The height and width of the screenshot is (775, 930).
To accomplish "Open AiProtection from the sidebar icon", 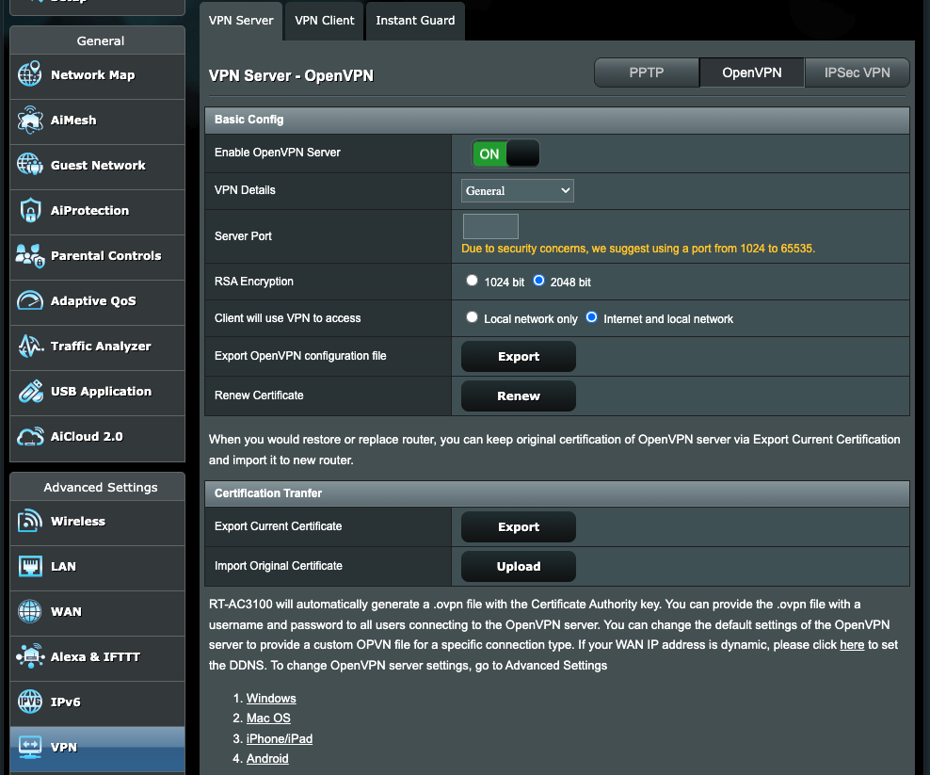I will 29,211.
